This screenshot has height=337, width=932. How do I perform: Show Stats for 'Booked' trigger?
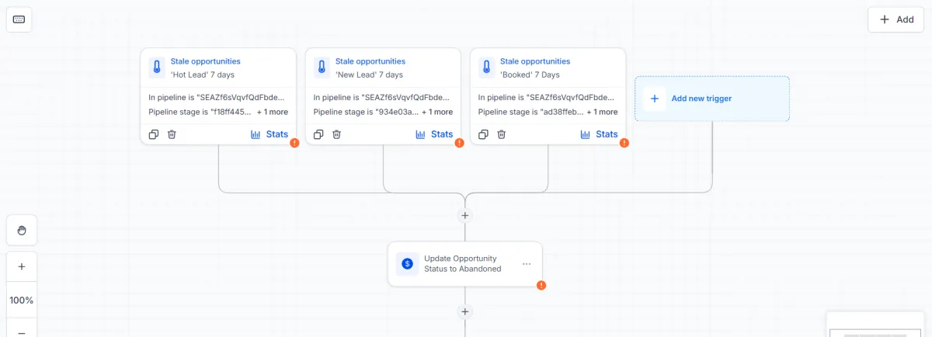(x=599, y=134)
